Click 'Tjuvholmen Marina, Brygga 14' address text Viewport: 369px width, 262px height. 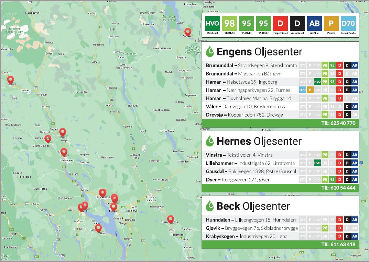click(259, 98)
